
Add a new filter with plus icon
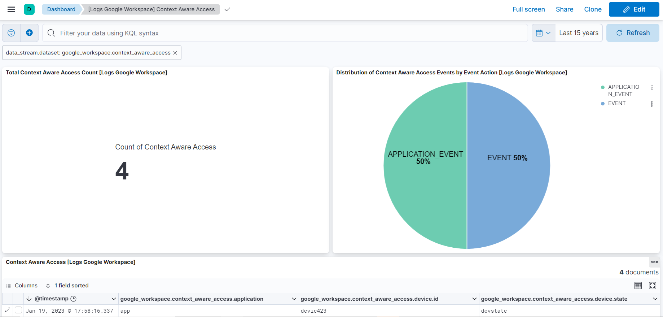[x=30, y=33]
